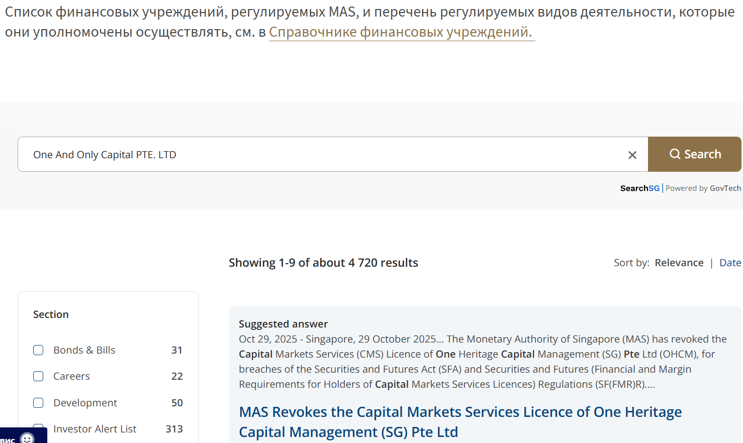Check the Careers filter checkbox
This screenshot has width=743, height=443.
tap(38, 376)
